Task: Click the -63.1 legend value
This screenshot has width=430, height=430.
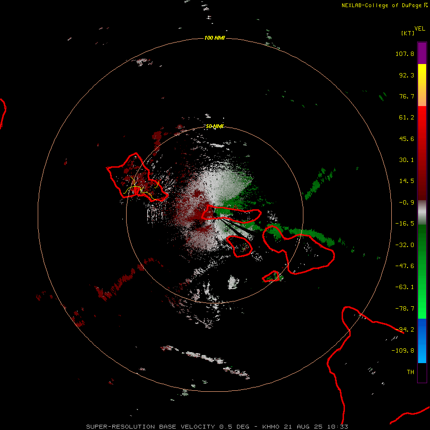Action: tap(405, 287)
